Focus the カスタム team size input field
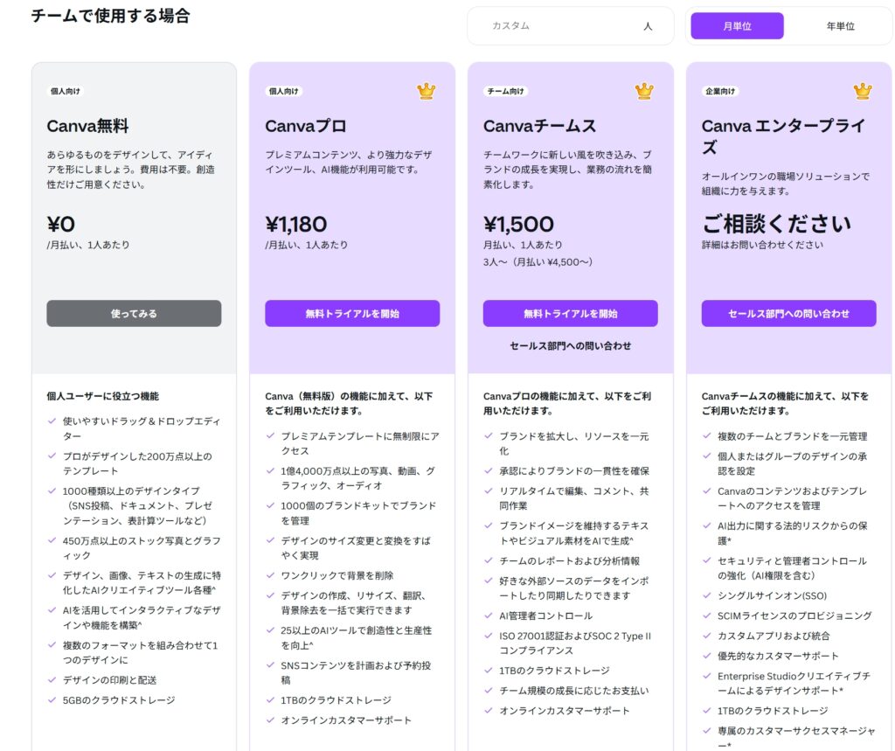This screenshot has height=751, width=895. point(570,26)
